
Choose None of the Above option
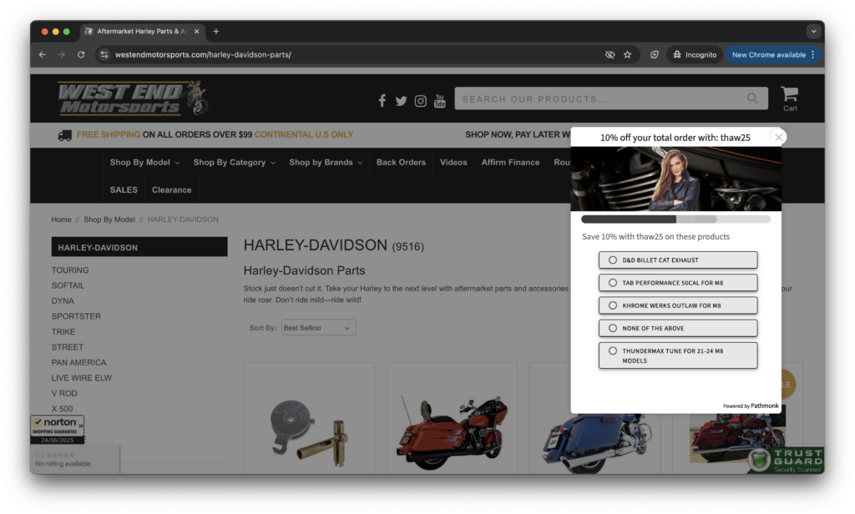point(677,328)
